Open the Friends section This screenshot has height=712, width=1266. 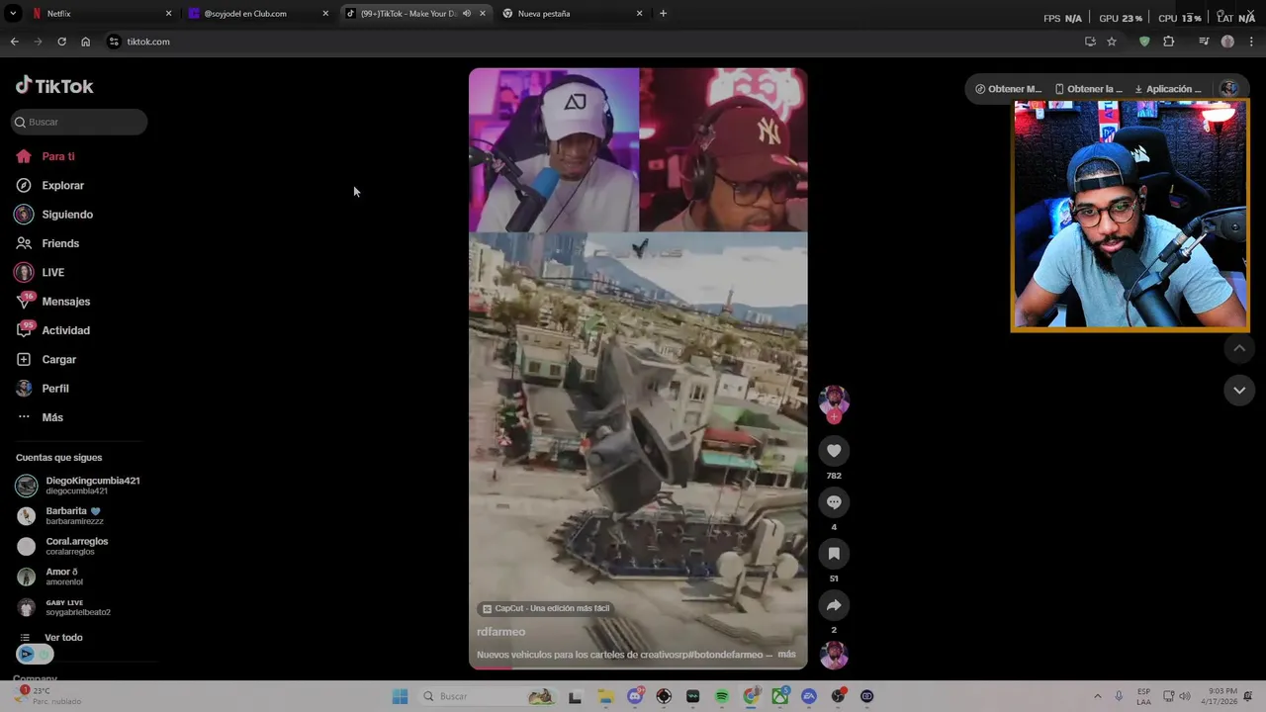point(47,243)
